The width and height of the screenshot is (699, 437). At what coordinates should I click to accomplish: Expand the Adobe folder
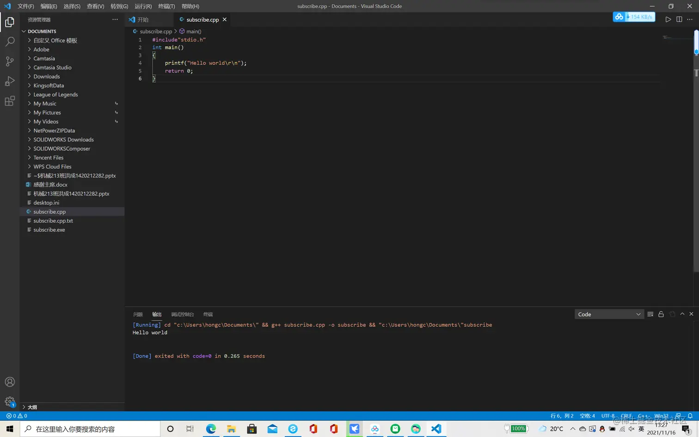click(72, 49)
